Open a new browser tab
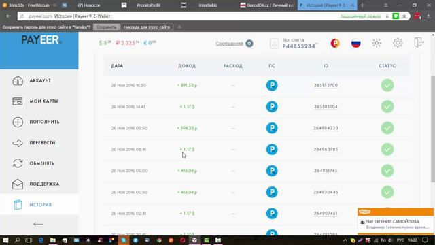Screen dimensions: 435x245 pyautogui.click(x=362, y=5)
